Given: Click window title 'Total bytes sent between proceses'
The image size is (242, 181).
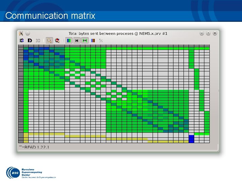Looking at the screenshot, I should tap(101, 34).
